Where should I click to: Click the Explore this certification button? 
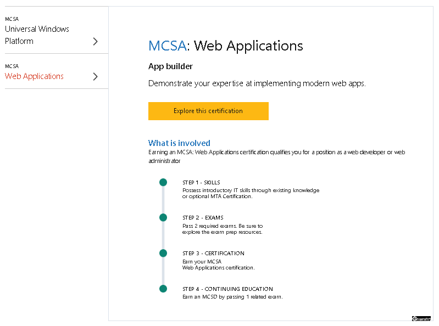click(208, 111)
